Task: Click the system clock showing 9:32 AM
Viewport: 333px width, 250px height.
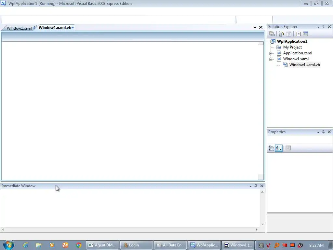Action: pyautogui.click(x=316, y=245)
